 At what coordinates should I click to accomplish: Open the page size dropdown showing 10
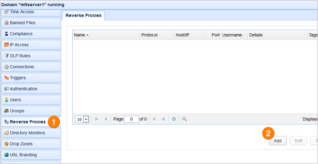click(82, 119)
